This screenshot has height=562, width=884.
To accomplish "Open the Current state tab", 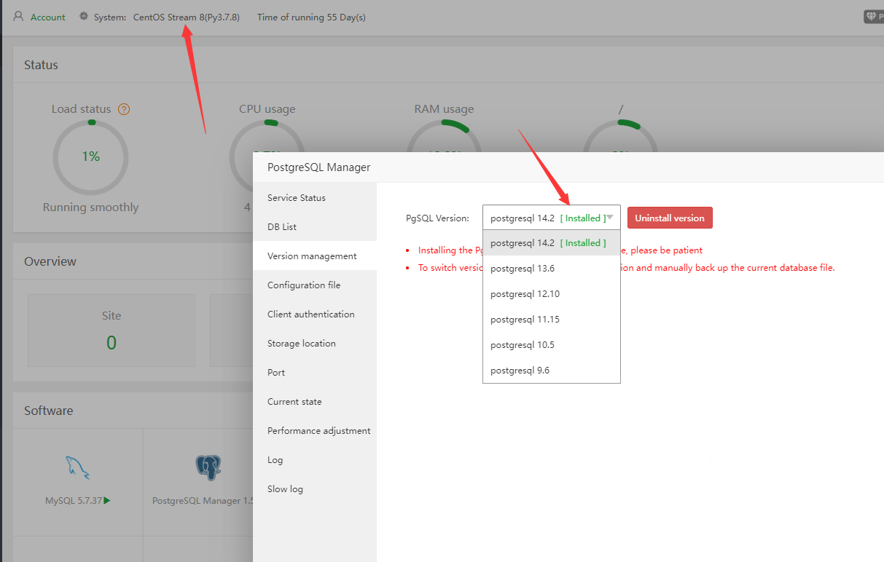I will point(315,402).
